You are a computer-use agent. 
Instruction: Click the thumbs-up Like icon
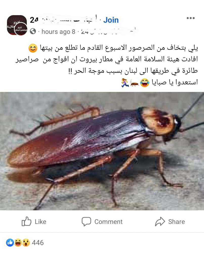coord(26,221)
